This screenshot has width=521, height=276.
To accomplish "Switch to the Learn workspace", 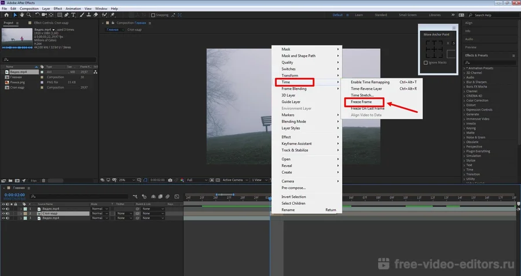I will [x=359, y=15].
